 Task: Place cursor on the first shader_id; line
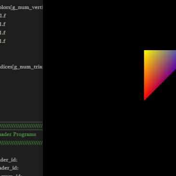coord(9,160)
